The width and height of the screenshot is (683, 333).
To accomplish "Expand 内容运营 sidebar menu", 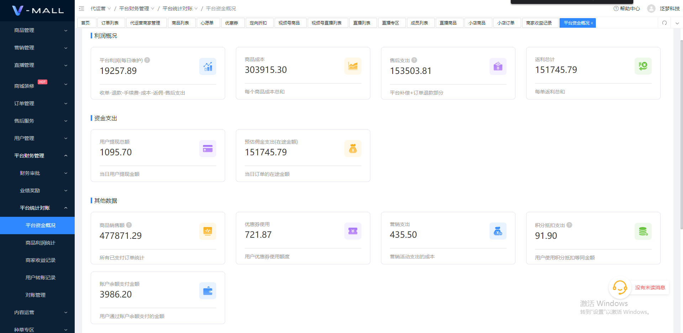I will 37,312.
